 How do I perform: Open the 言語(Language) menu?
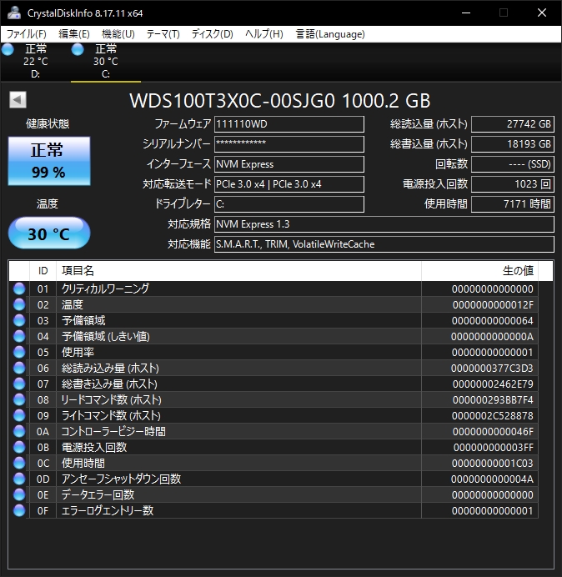pos(330,34)
